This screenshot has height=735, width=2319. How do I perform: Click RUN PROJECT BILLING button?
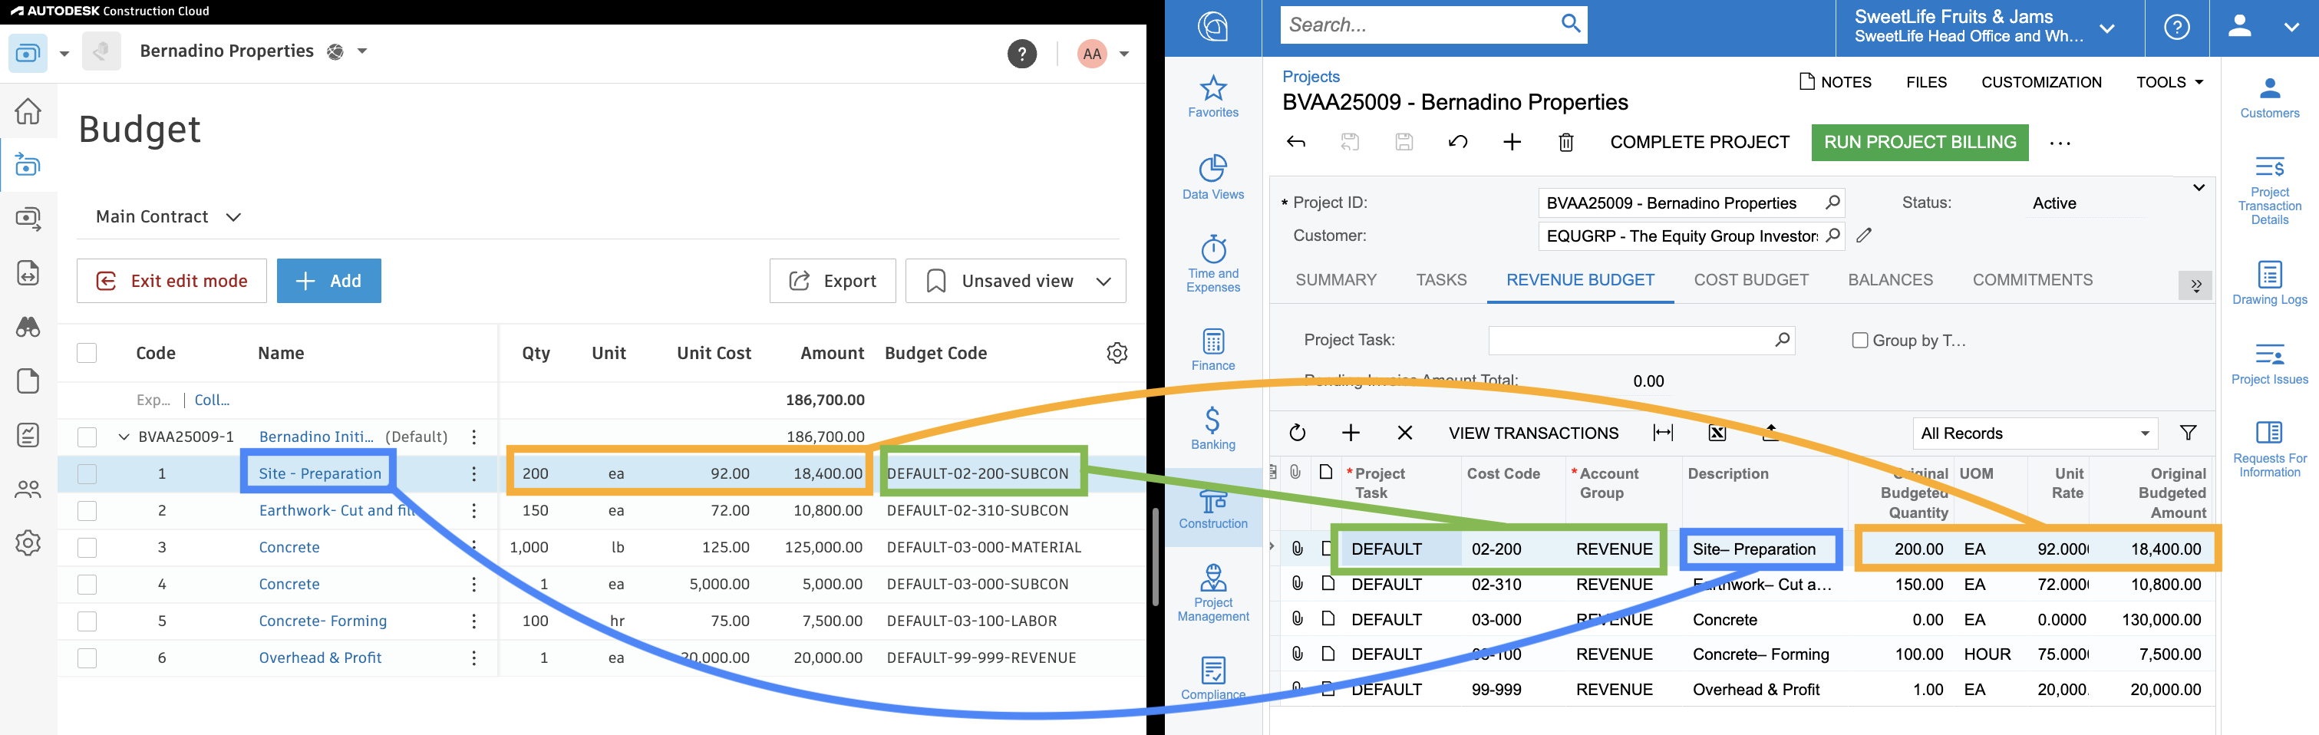[x=1919, y=142]
